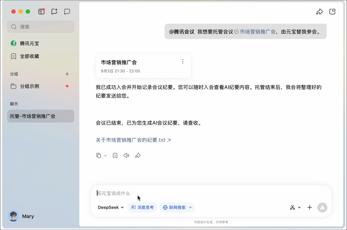Click the send arrow button
Viewport: 347px width, 230px height.
pyautogui.click(x=322, y=207)
